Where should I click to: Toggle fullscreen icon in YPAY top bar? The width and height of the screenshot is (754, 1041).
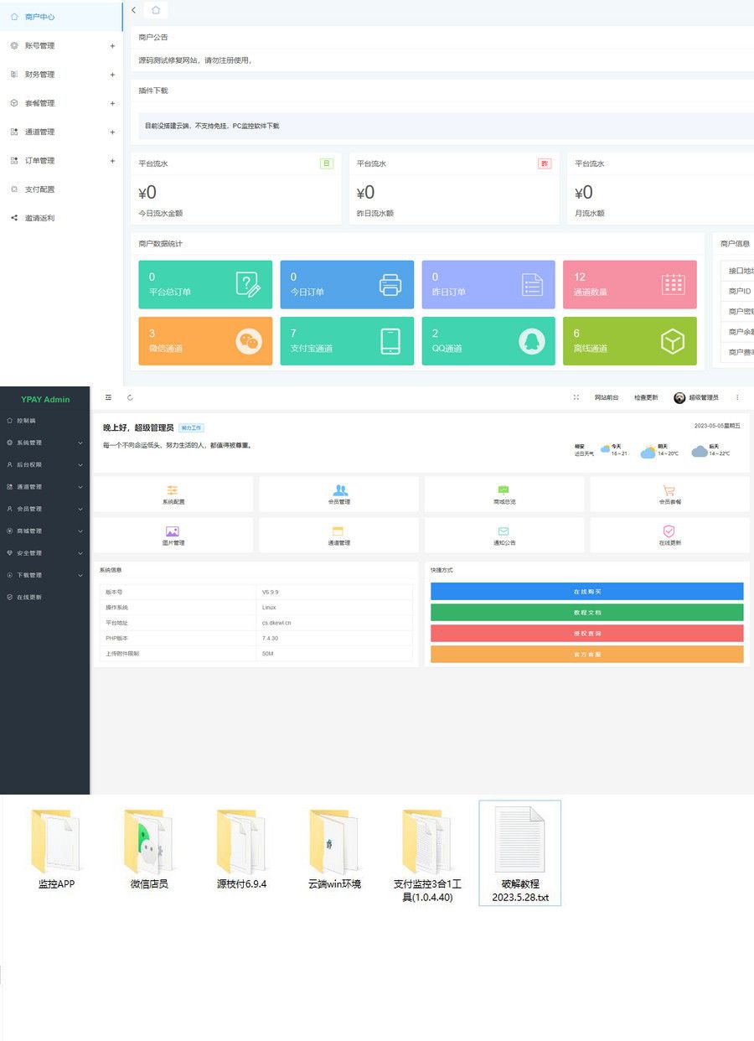576,397
